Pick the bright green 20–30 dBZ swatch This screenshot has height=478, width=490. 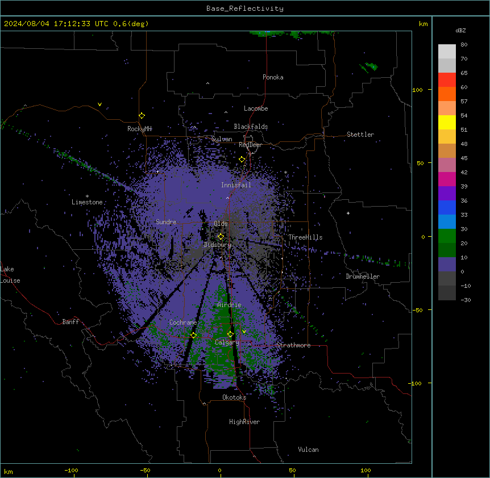[x=447, y=236]
